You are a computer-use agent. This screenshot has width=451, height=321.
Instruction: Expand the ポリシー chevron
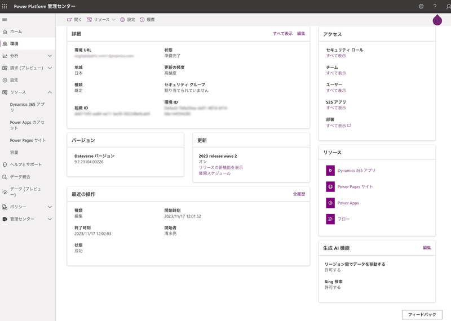pyautogui.click(x=50, y=207)
